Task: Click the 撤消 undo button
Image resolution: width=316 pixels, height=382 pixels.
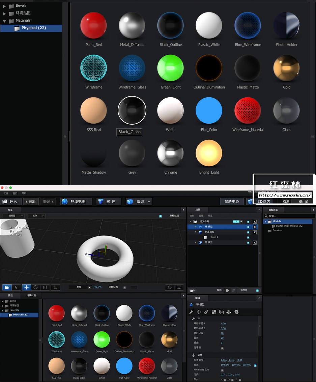Action: (30, 202)
